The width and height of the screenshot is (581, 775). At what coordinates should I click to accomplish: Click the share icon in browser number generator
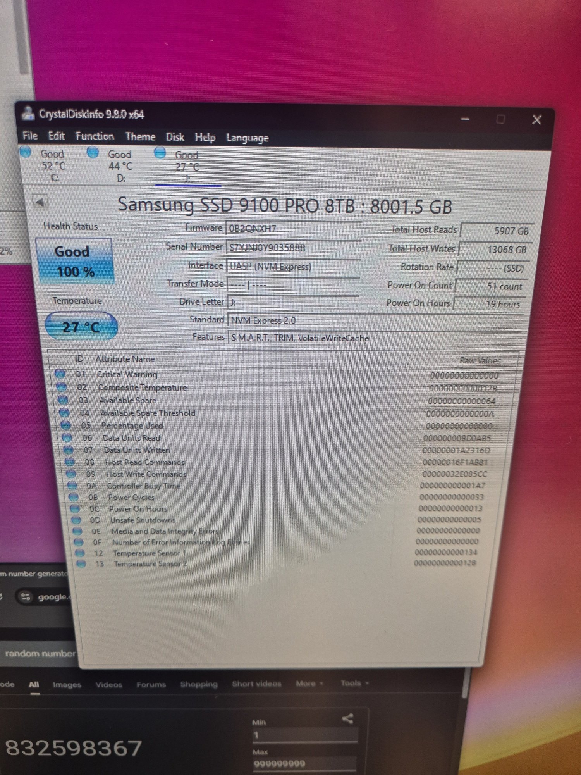coord(348,719)
